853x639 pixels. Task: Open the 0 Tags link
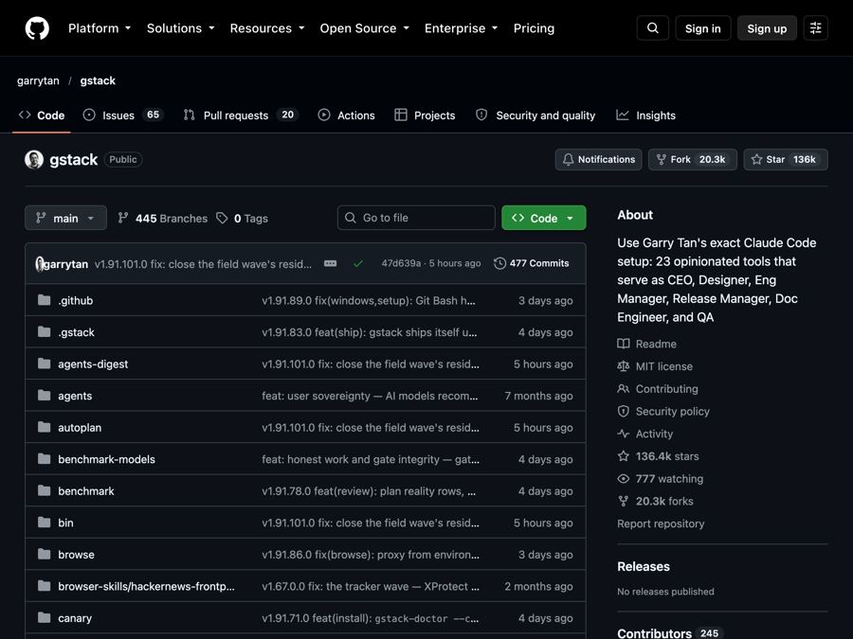[243, 218]
